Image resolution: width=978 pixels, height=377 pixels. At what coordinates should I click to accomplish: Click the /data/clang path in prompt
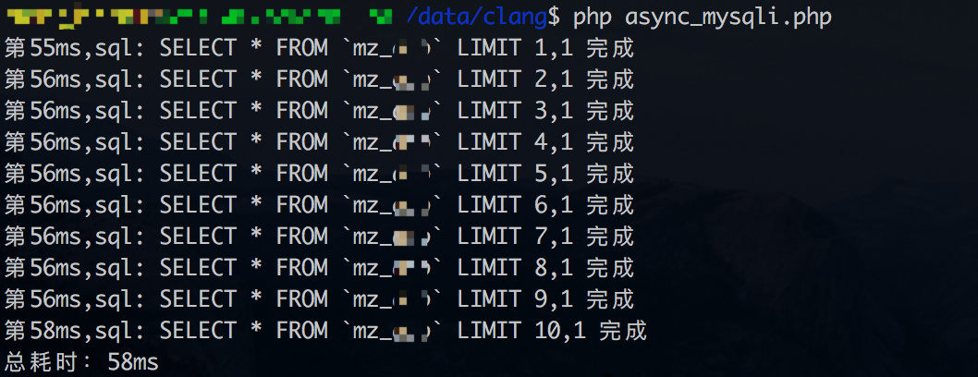(x=476, y=18)
